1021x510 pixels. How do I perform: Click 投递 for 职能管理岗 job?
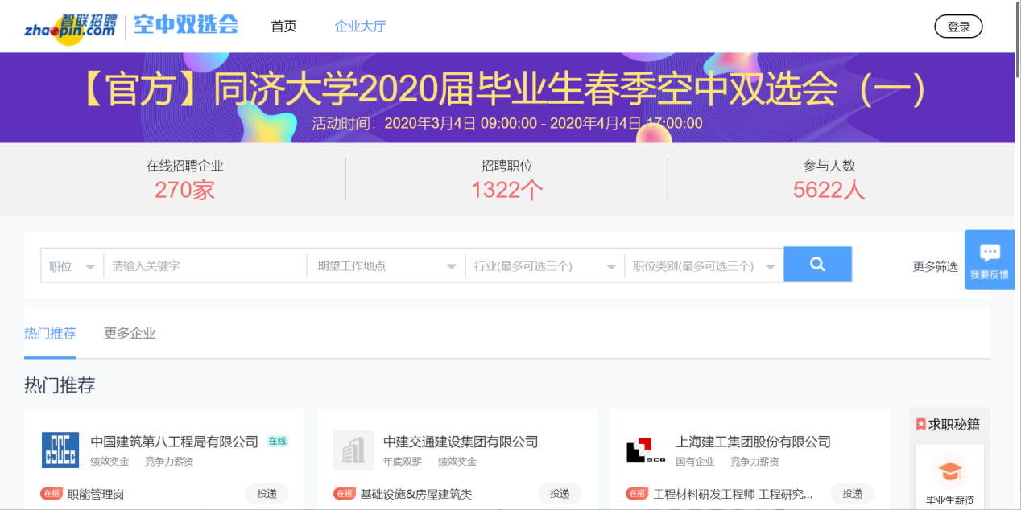(267, 494)
